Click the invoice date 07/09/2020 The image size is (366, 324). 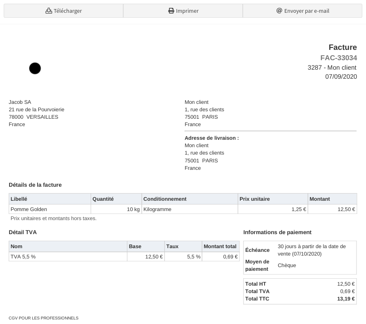coord(341,77)
